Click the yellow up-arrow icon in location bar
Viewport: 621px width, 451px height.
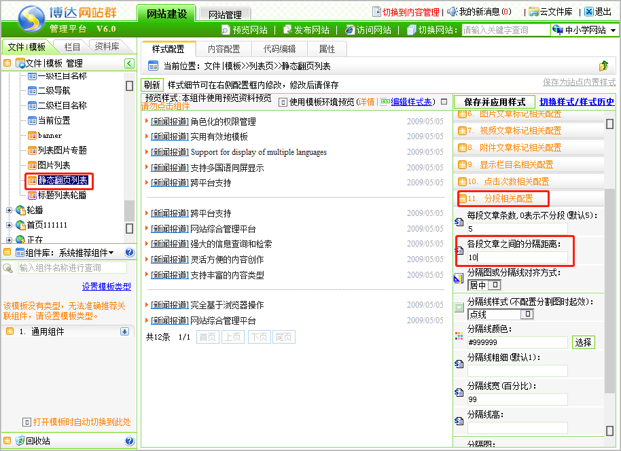coord(603,65)
